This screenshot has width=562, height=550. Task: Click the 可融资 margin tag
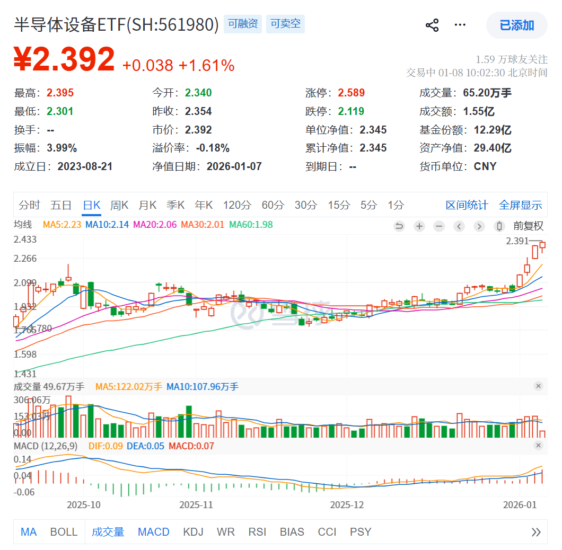pos(243,23)
